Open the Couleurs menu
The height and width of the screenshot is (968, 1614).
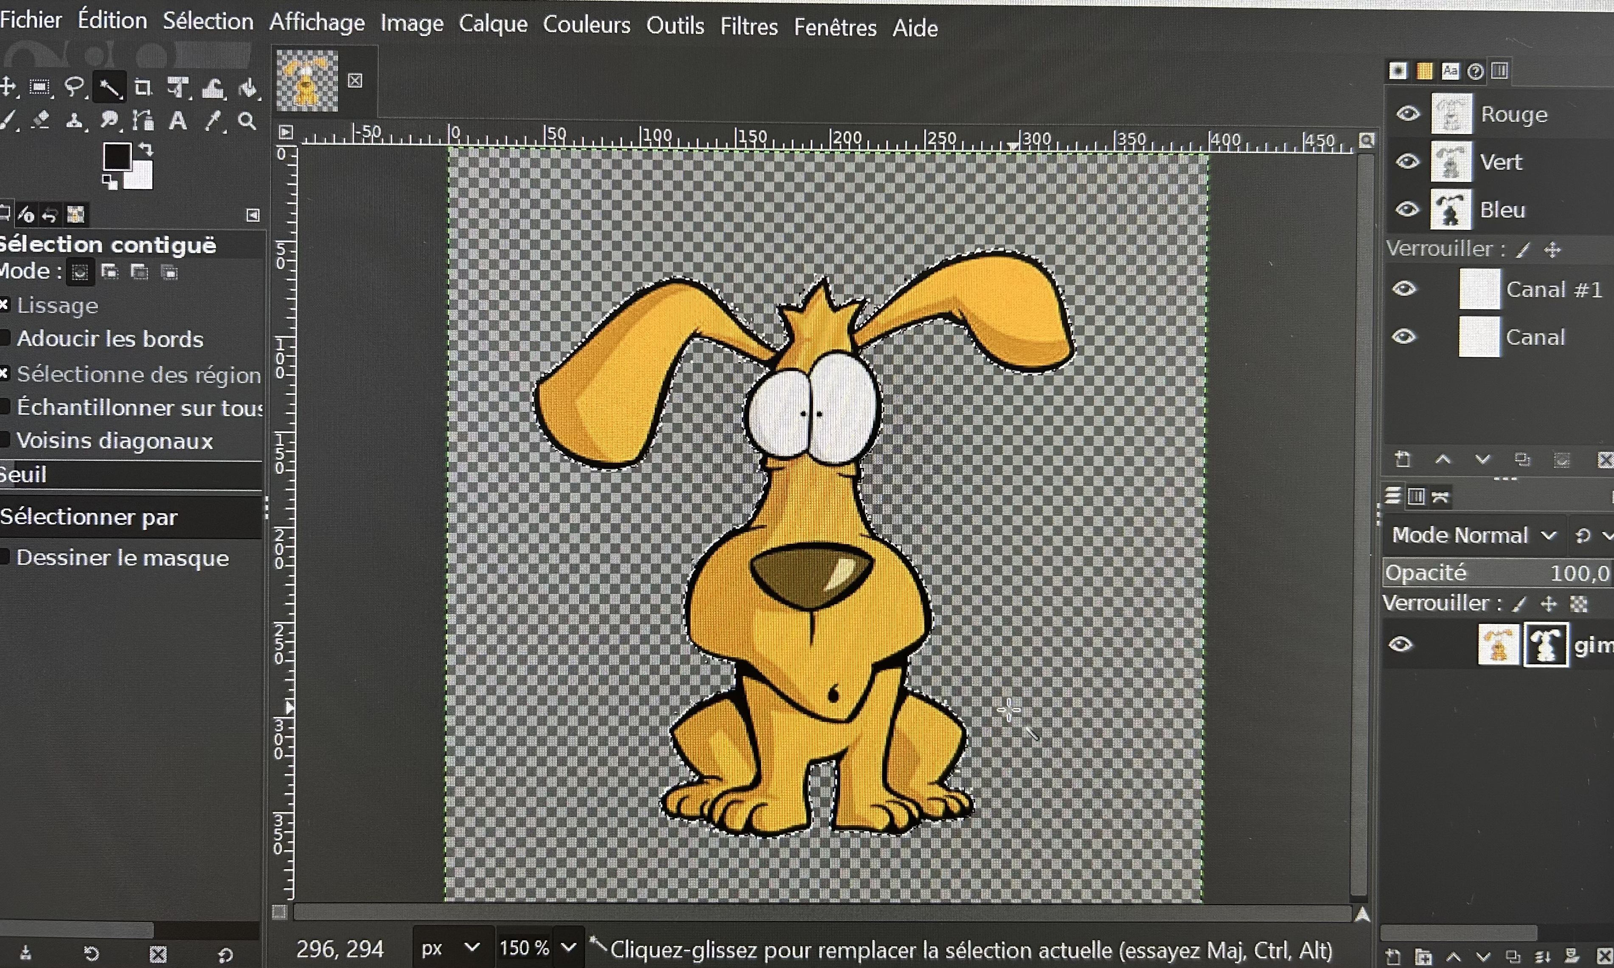click(586, 25)
